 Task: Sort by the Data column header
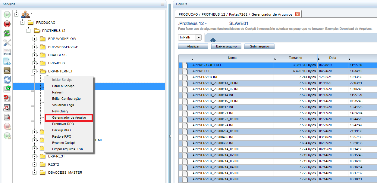(x=333, y=58)
